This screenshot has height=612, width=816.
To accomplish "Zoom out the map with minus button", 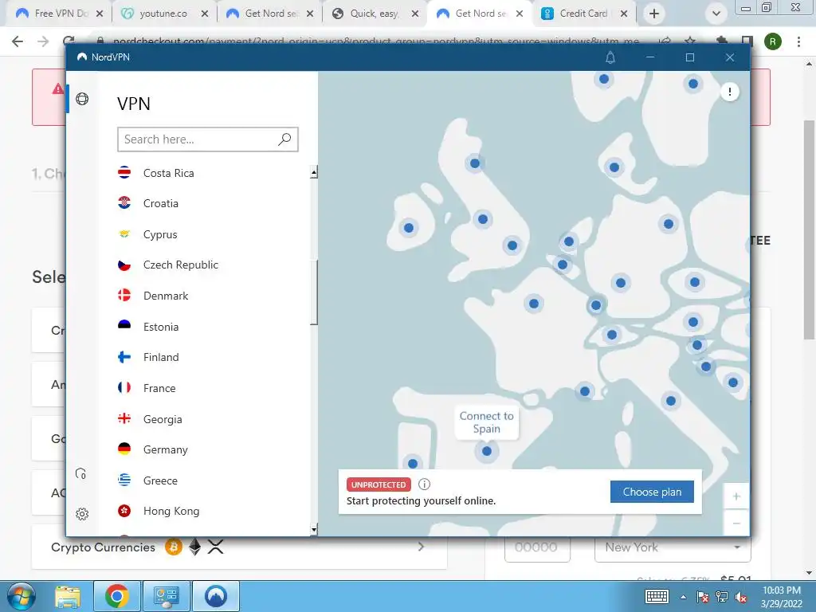I will (x=736, y=523).
